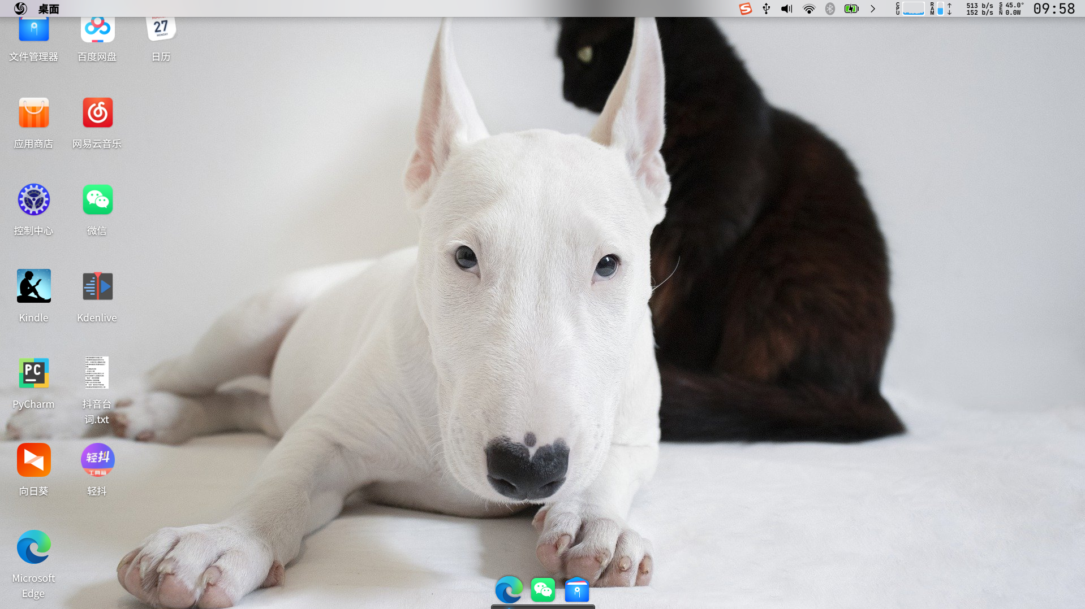Toggle the Bluetooth icon in the top bar
The height and width of the screenshot is (609, 1085).
tap(830, 8)
